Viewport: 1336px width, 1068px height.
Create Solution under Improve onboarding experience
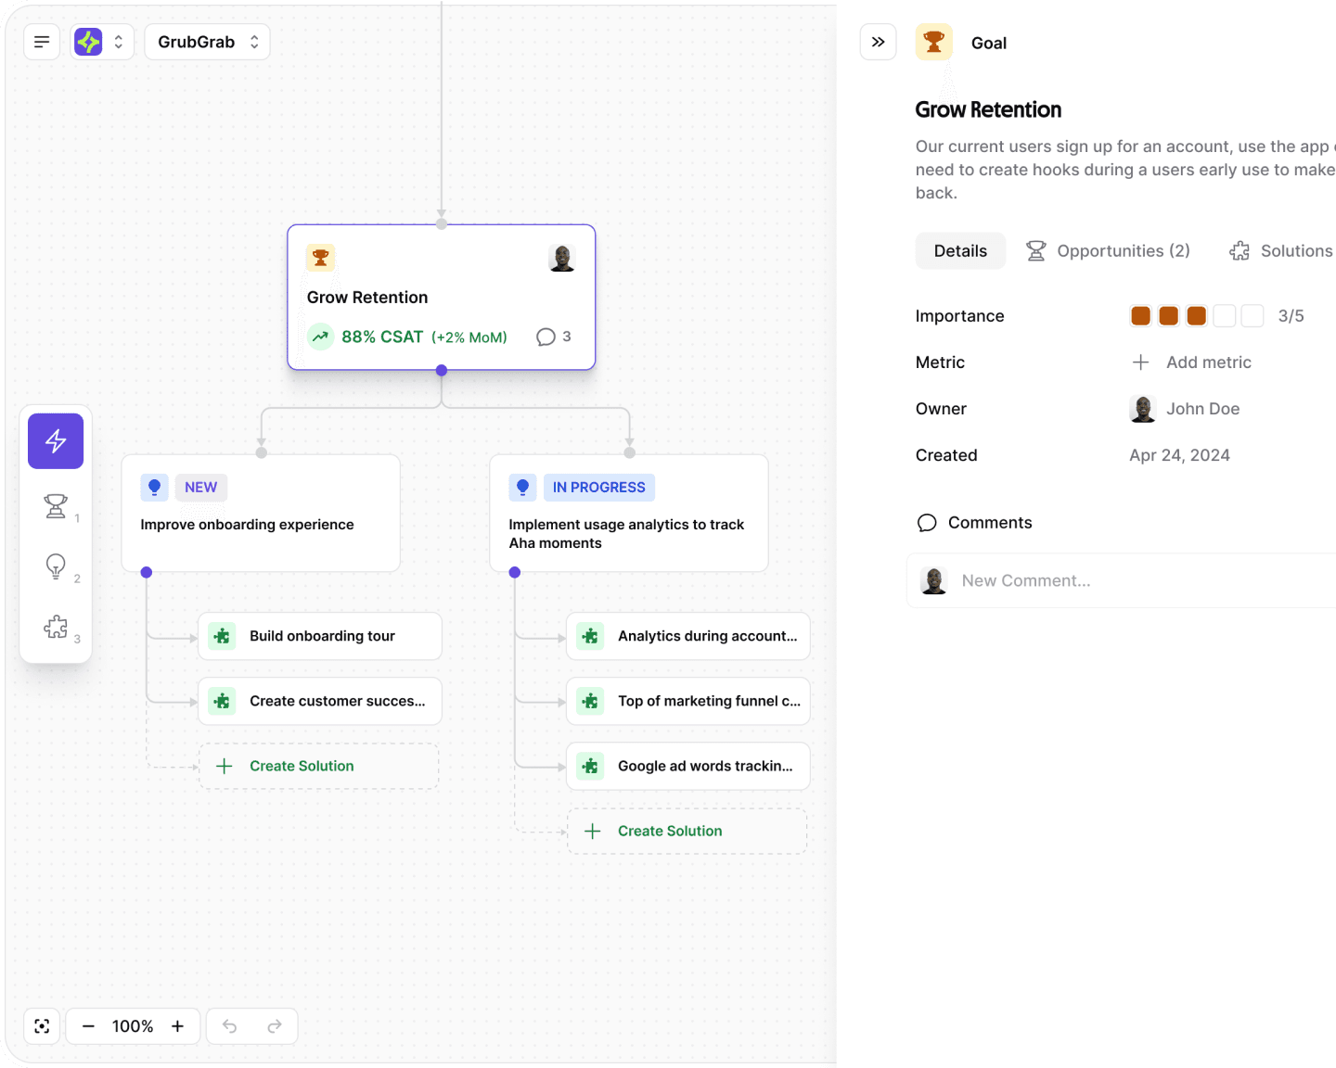coord(319,766)
